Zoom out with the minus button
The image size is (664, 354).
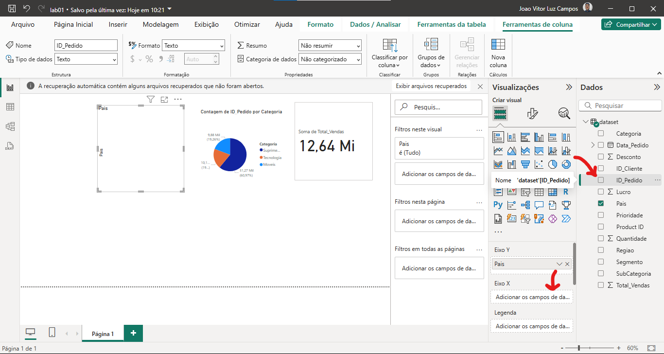click(x=563, y=348)
